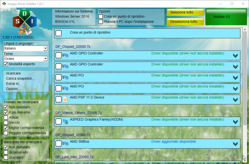Uncheck 'Non installato' under Mancante nei driverpack
The image size is (249, 164).
click(6, 147)
